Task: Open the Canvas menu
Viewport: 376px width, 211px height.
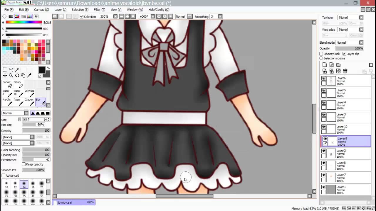Action: [41, 10]
